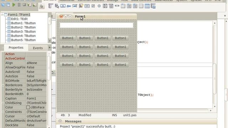
Task: Click the Step Into debug icon
Action: pyautogui.click(x=29, y=5)
